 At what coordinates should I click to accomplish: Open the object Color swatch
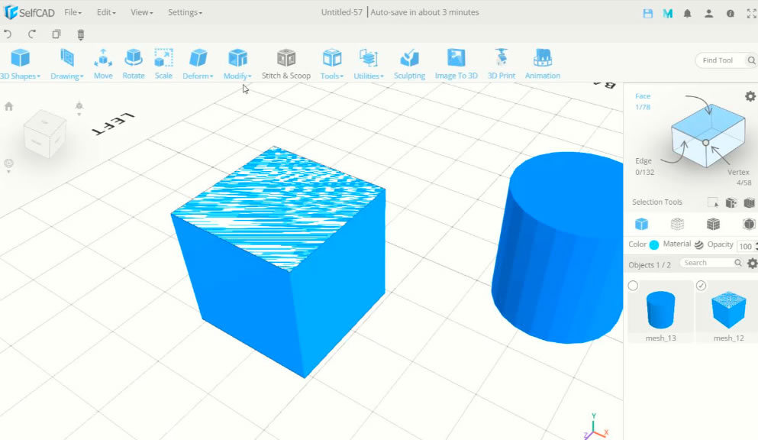pos(654,244)
